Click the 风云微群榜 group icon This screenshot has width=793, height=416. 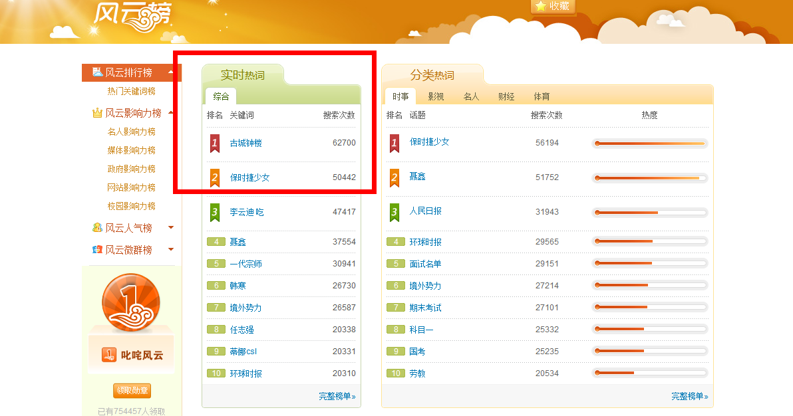click(x=97, y=250)
